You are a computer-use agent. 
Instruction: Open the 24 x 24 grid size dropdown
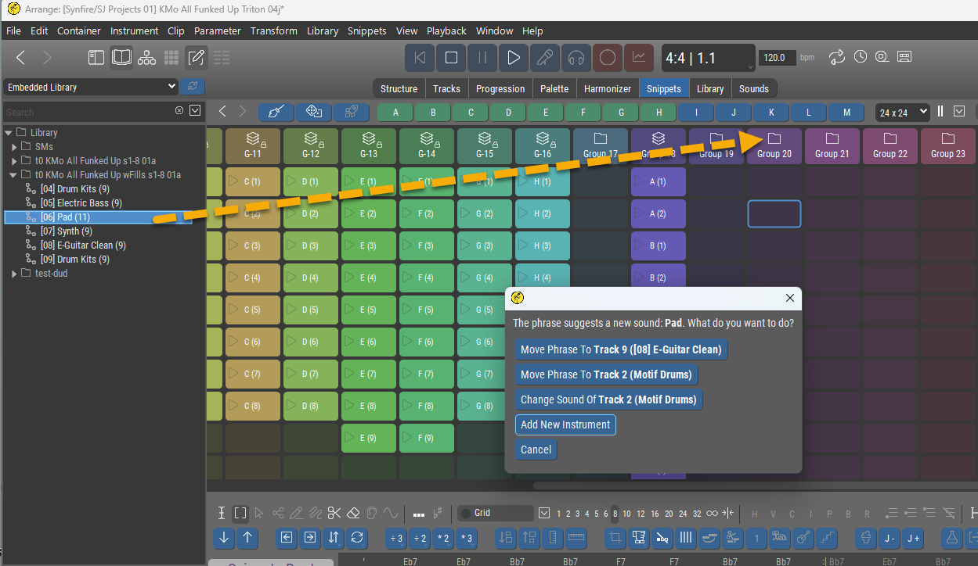tap(903, 113)
